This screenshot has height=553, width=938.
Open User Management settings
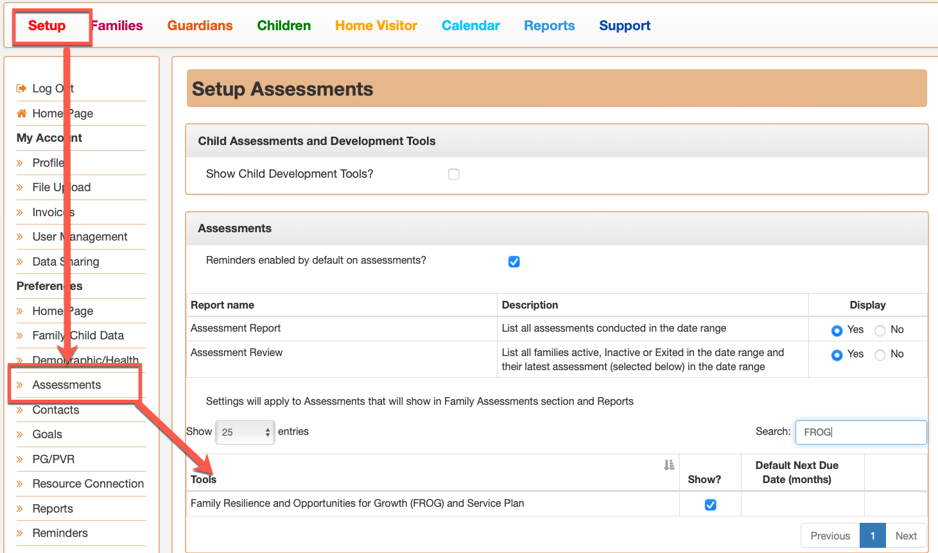click(x=80, y=237)
